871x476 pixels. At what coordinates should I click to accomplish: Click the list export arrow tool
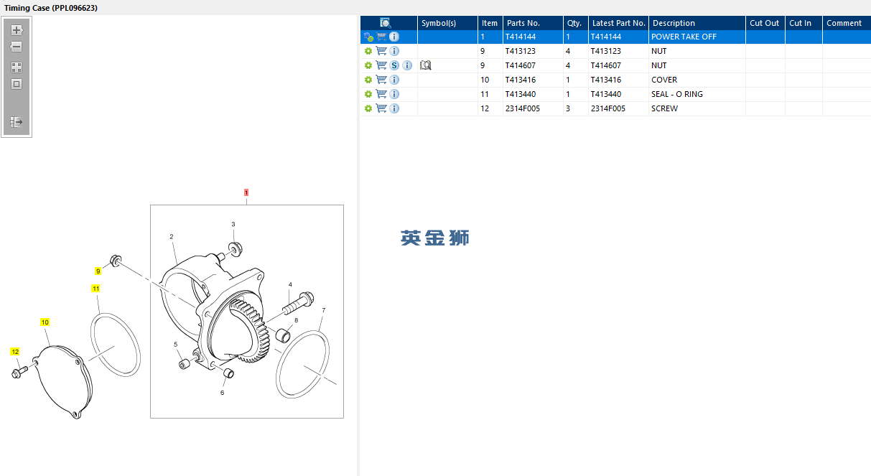point(17,123)
